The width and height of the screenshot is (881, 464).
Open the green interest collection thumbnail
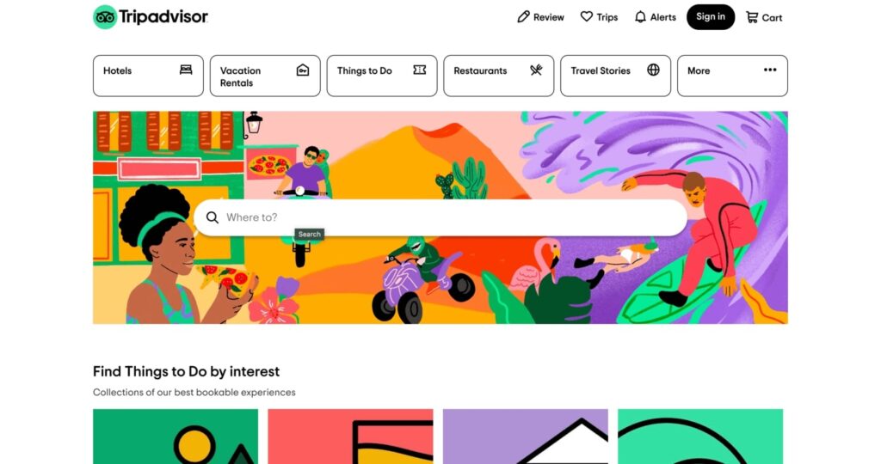[x=176, y=437]
